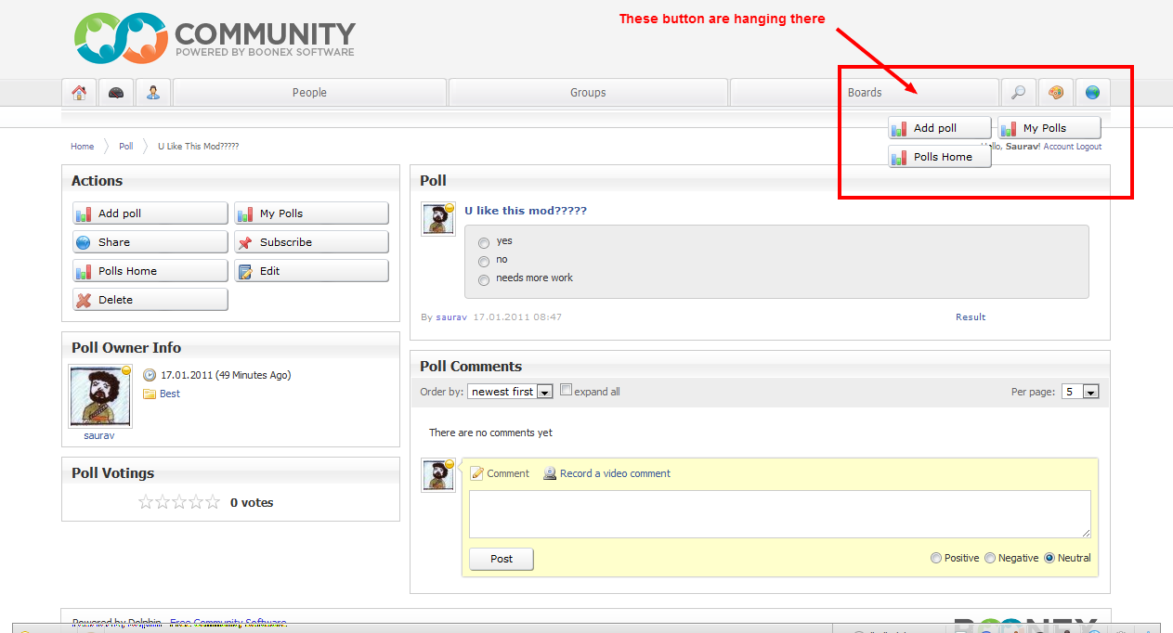Open the profile person icon in navbar
The height and width of the screenshot is (633, 1173).
153,93
